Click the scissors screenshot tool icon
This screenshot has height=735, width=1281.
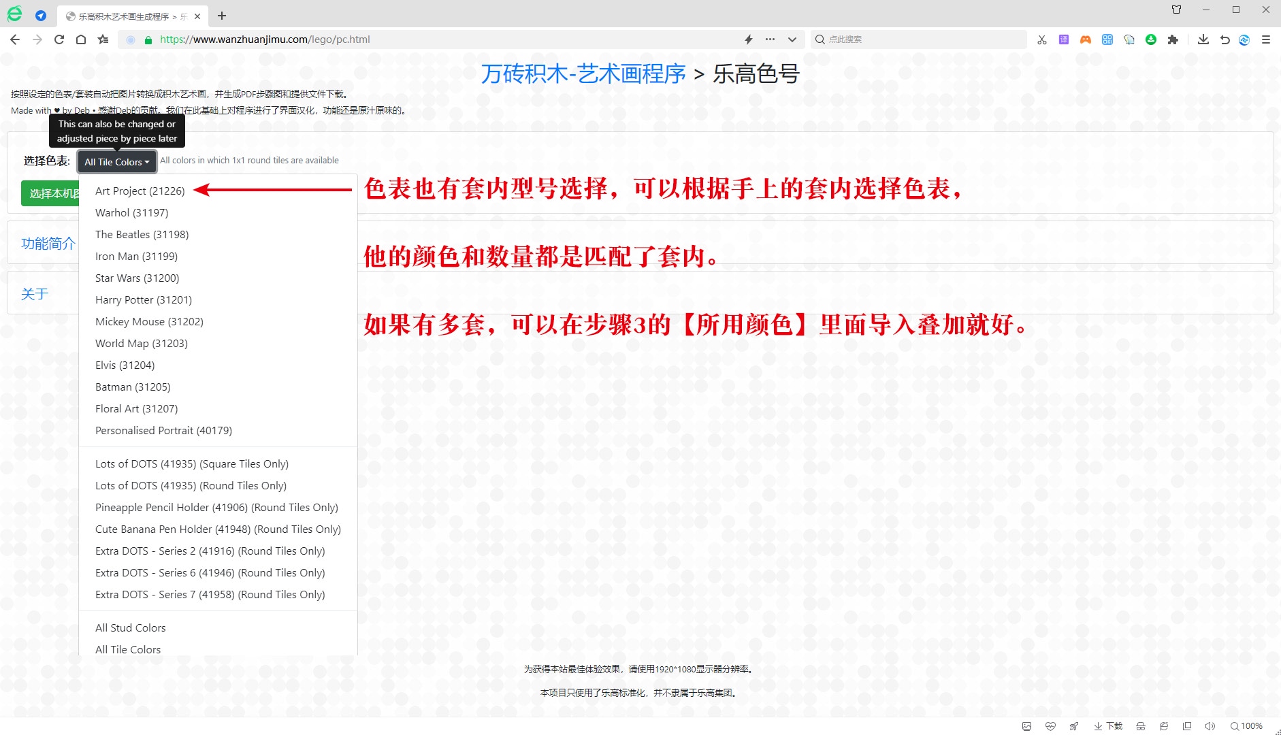(x=1042, y=39)
